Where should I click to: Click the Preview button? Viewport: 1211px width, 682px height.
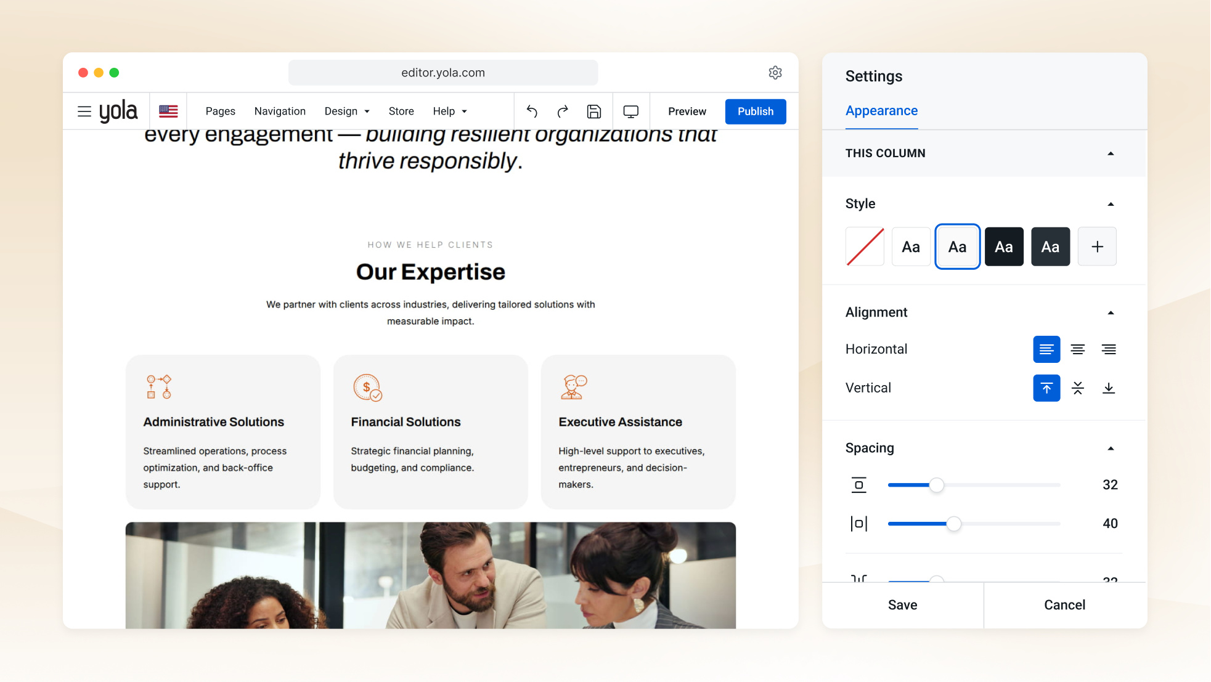[687, 112]
